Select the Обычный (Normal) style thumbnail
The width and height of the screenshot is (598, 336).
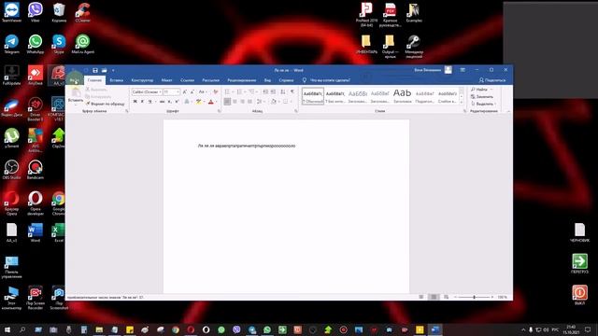tap(313, 96)
